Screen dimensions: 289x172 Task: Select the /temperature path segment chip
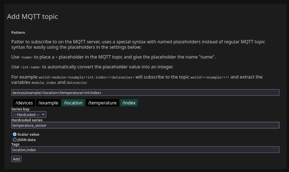(102, 103)
